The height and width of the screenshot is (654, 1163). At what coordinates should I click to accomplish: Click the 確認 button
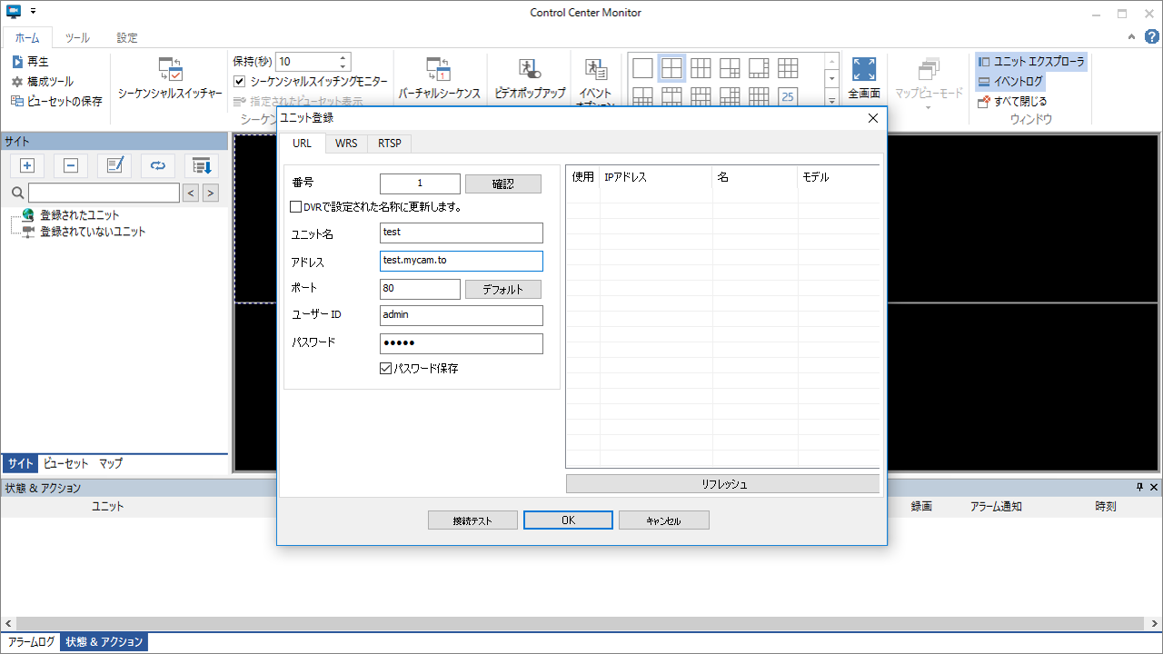coord(503,183)
